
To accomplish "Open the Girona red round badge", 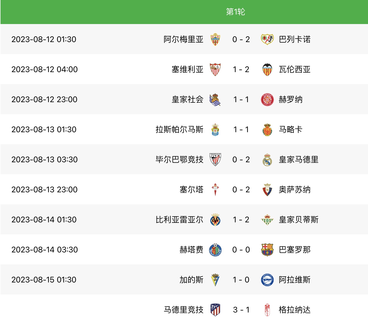I will point(267,99).
